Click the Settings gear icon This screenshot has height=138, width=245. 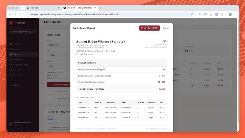click(11, 85)
